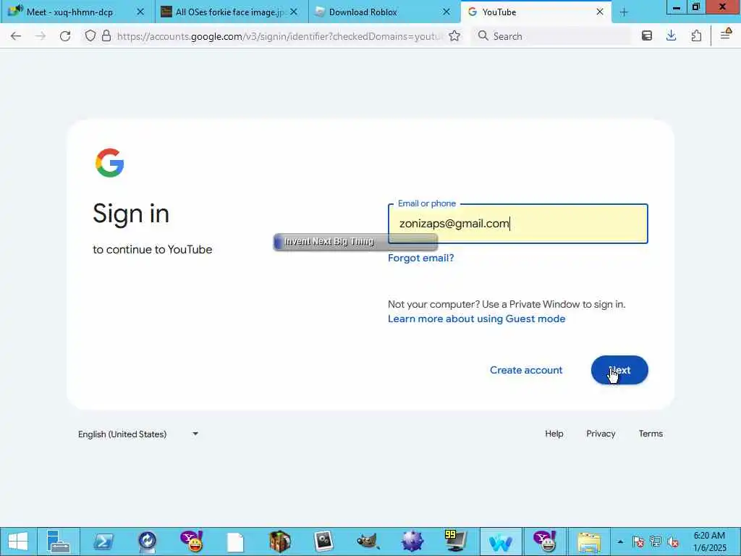This screenshot has height=556, width=741.
Task: Click the address bar URL
Action: [x=279, y=36]
